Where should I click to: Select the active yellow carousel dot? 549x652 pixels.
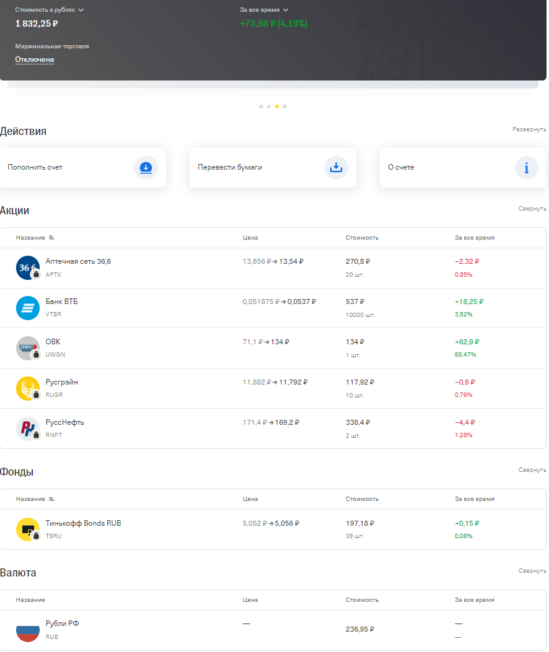(277, 106)
